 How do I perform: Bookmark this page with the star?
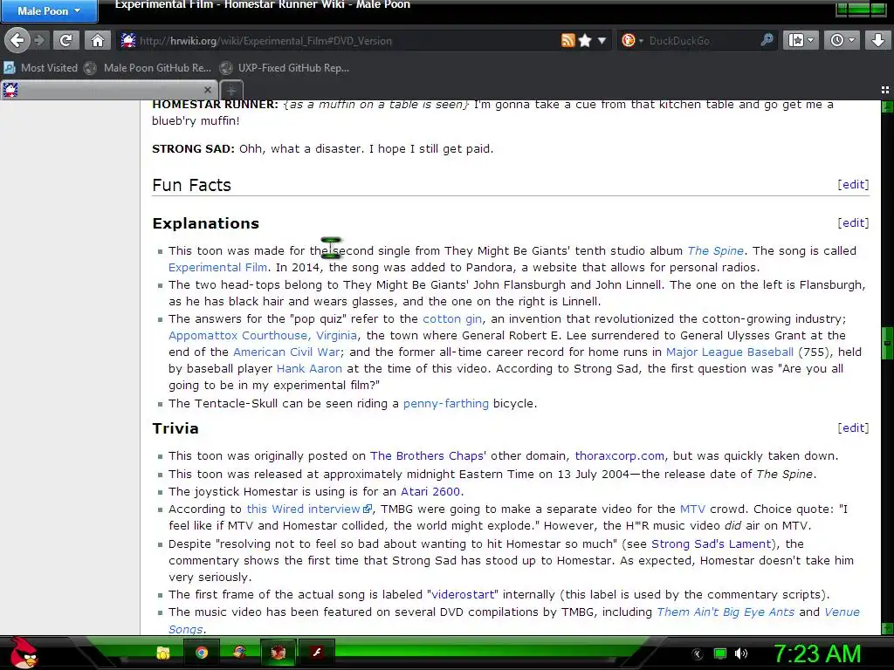coord(585,40)
